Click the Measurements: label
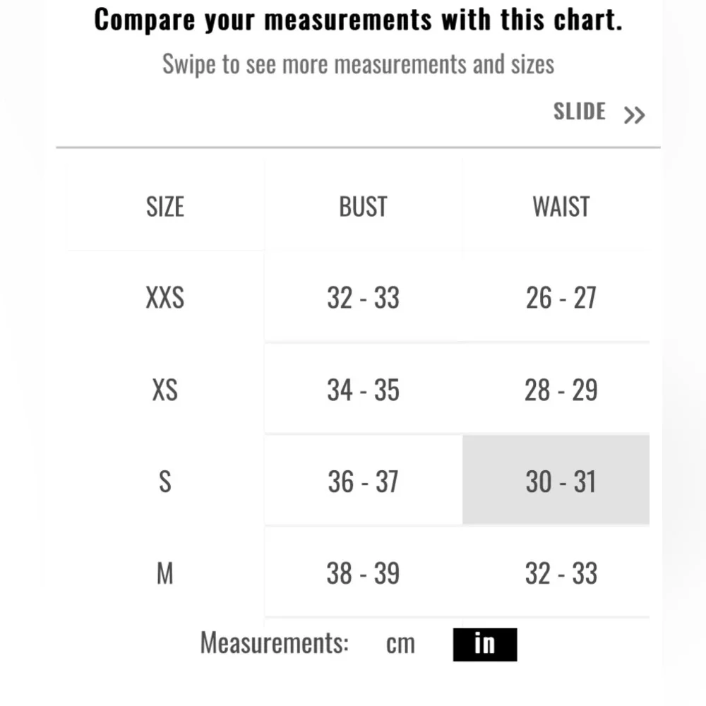706x706 pixels. [274, 643]
